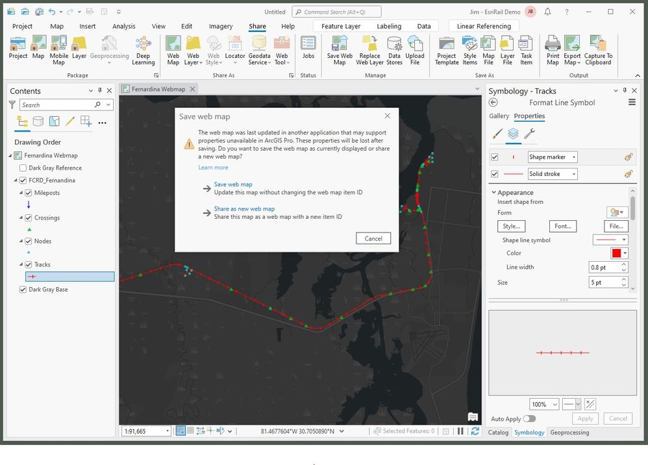Click the Project package icon in ribbon
The height and width of the screenshot is (465, 648).
tap(18, 47)
